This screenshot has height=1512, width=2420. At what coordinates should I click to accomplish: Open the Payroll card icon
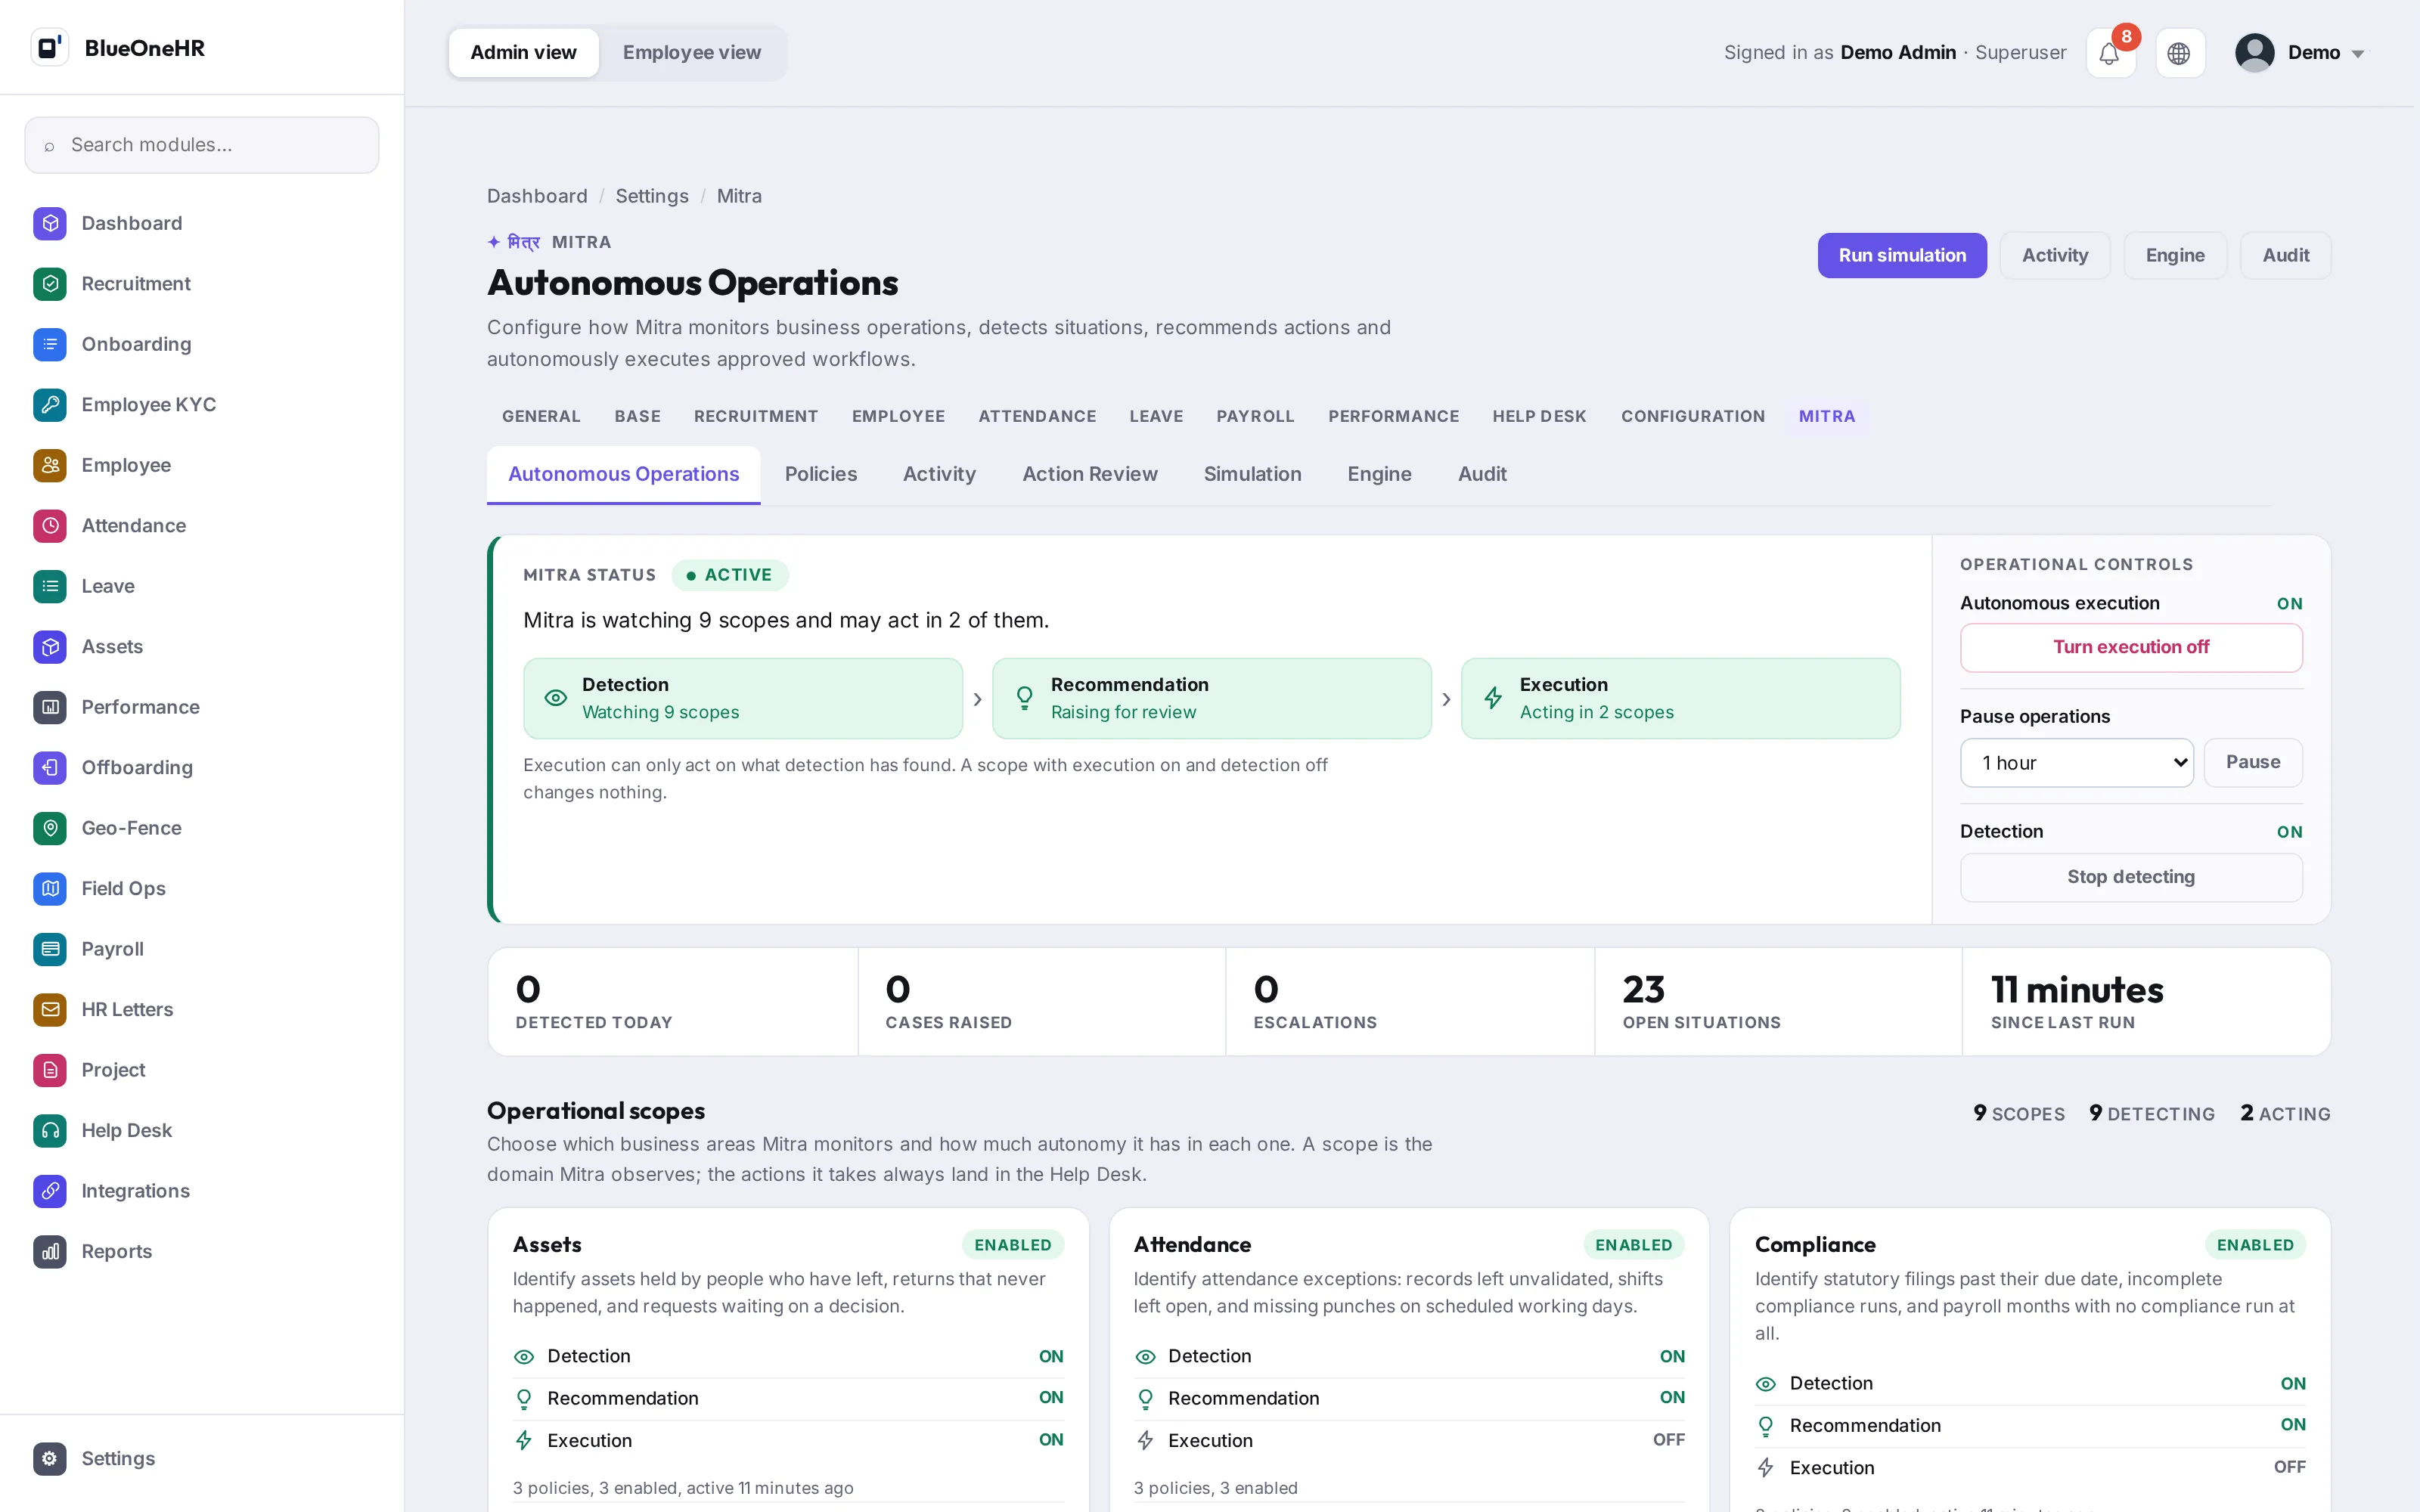click(x=50, y=949)
